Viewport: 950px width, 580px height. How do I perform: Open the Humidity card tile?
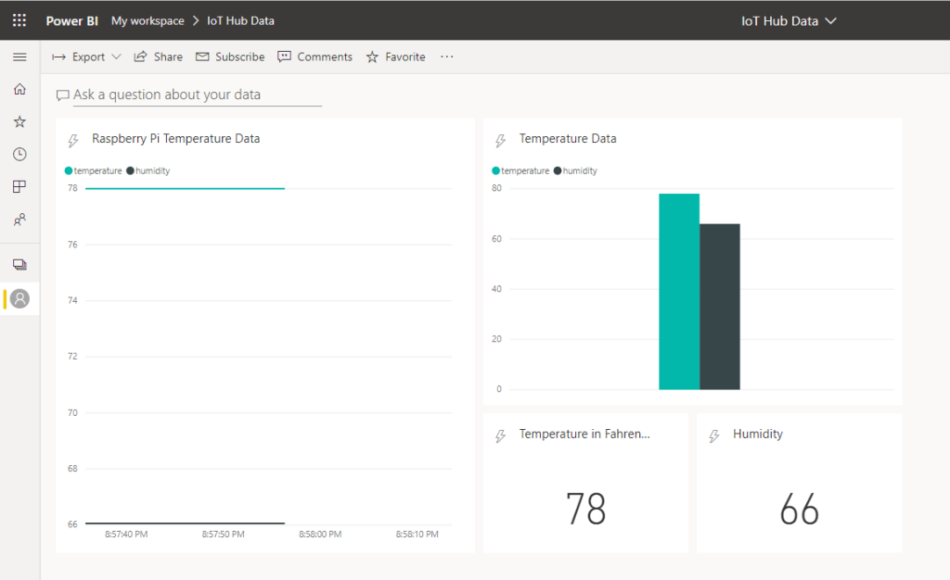799,483
